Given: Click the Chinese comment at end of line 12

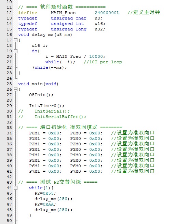Looking at the screenshot, I should pyautogui.click(x=144, y=12).
